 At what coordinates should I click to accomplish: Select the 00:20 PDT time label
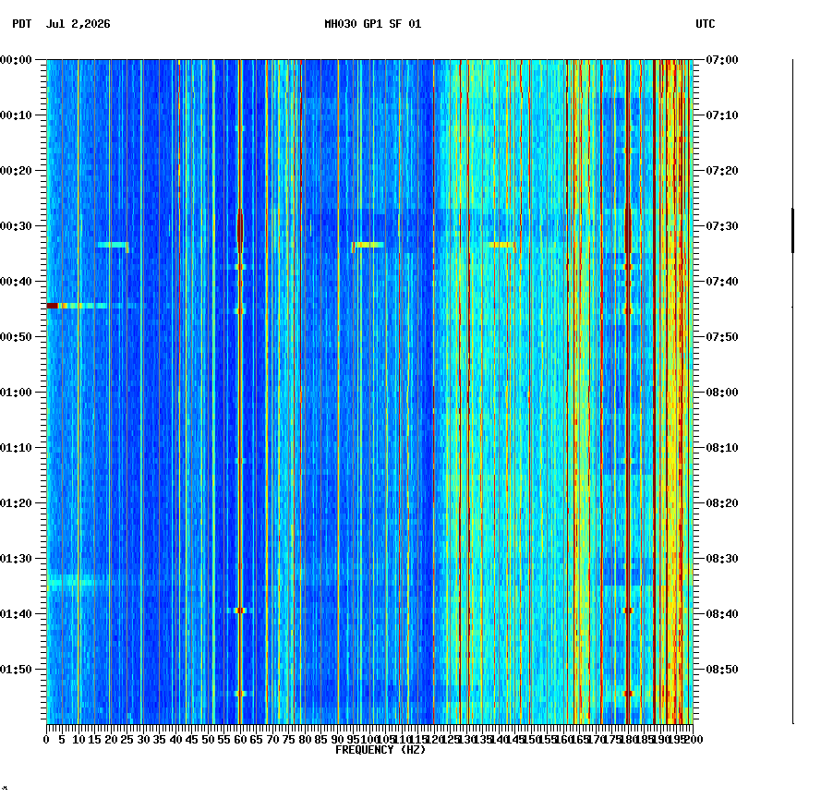click(x=16, y=171)
